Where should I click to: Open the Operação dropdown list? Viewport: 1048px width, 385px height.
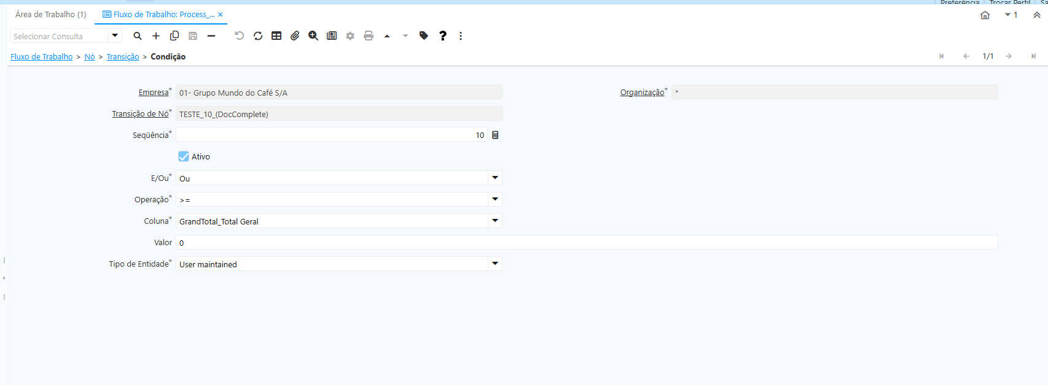coord(495,199)
